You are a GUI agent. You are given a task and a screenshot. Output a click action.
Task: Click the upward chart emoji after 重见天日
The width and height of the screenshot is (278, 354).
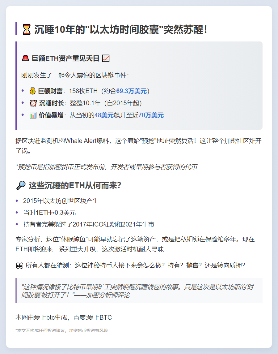click(106, 58)
